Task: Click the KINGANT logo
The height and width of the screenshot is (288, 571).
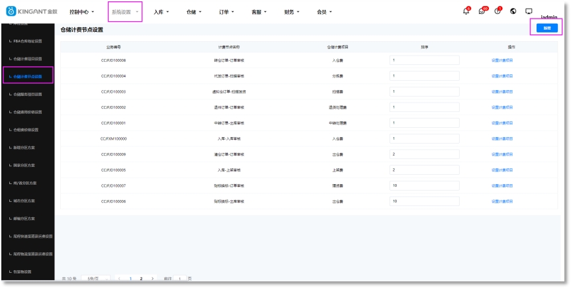Action: point(32,12)
